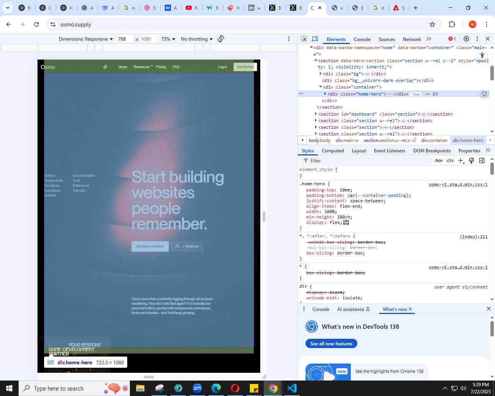Click the viewport width field 768

pos(125,39)
